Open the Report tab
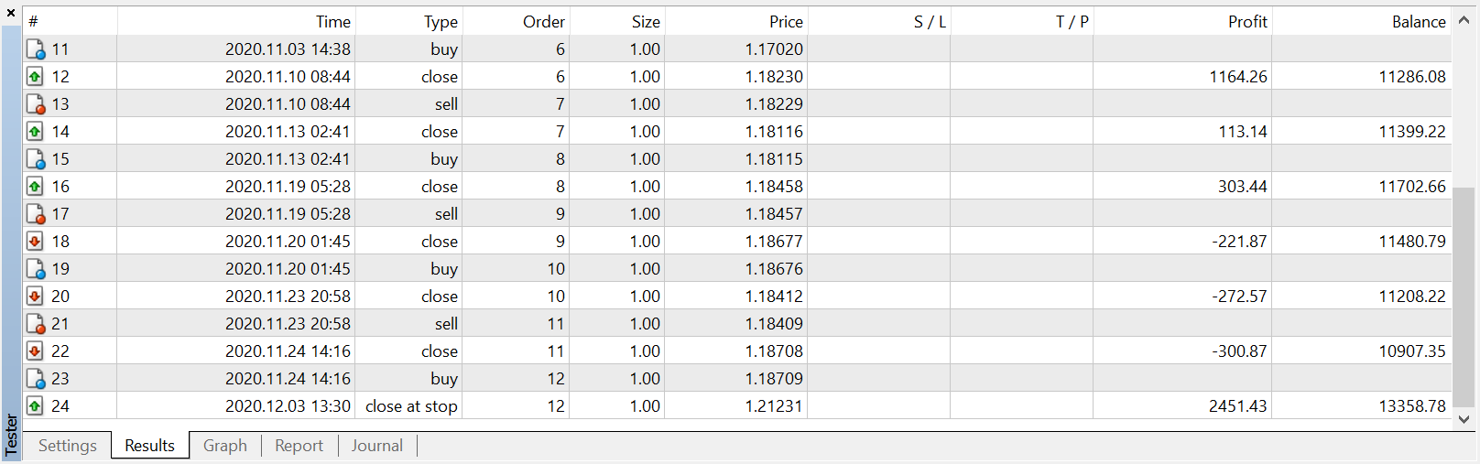This screenshot has width=1480, height=464. click(299, 446)
